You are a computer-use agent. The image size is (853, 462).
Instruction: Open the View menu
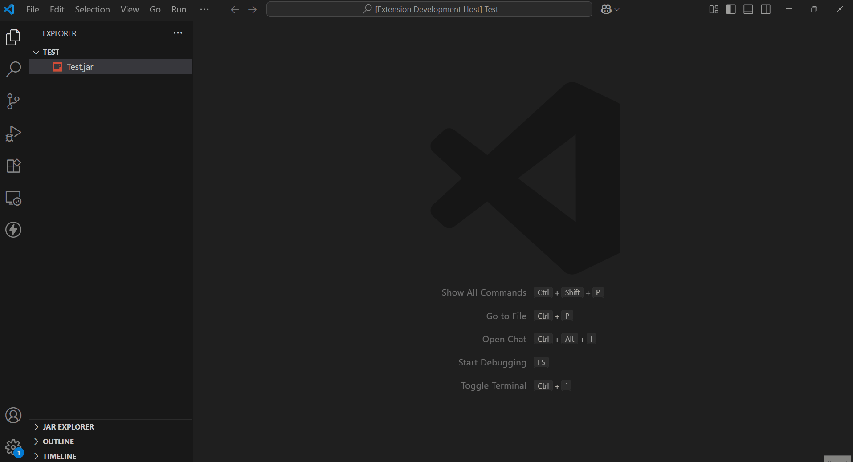point(130,9)
